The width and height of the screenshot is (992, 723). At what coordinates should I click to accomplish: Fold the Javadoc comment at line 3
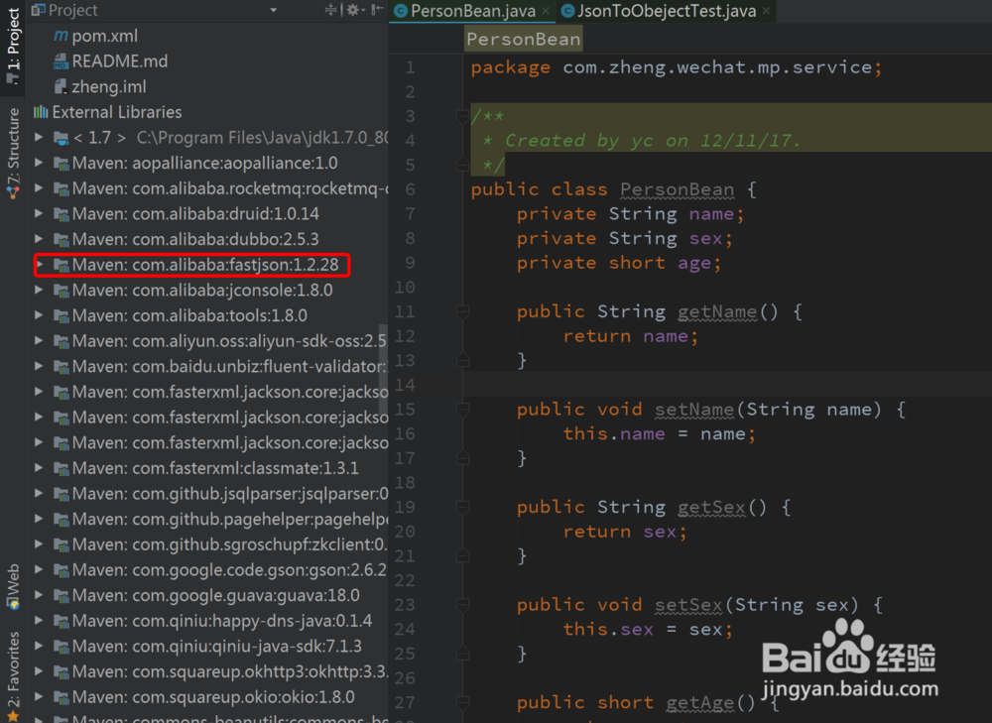point(463,116)
